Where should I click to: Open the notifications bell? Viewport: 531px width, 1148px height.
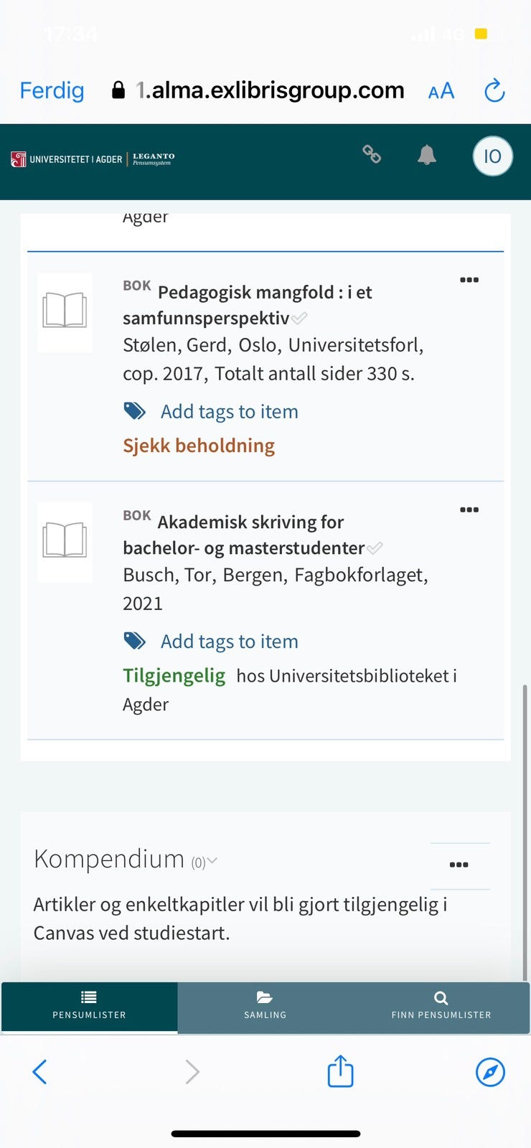(427, 155)
